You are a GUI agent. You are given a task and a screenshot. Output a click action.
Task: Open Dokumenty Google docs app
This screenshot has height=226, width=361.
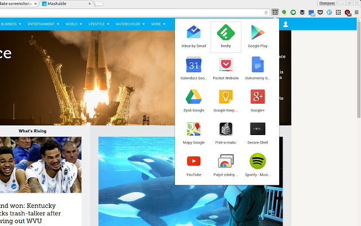pyautogui.click(x=258, y=69)
